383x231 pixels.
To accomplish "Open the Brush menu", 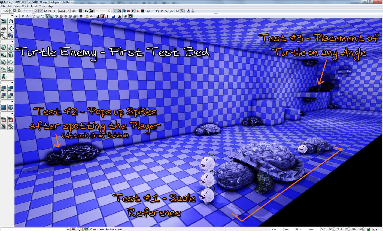I will [25, 6].
